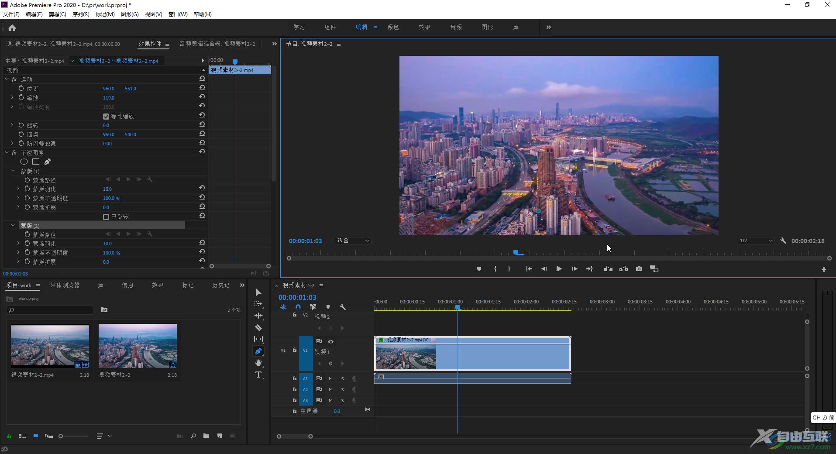Select the Selection tool arrow
This screenshot has height=454, width=836.
pos(258,292)
